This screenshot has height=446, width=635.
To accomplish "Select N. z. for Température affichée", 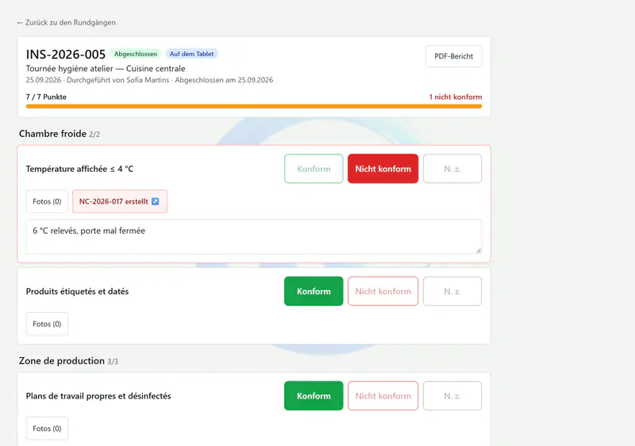I will pyautogui.click(x=452, y=169).
